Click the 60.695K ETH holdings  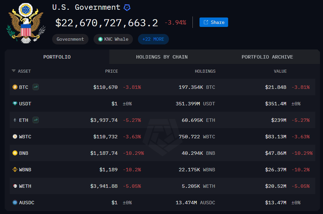click(x=199, y=120)
